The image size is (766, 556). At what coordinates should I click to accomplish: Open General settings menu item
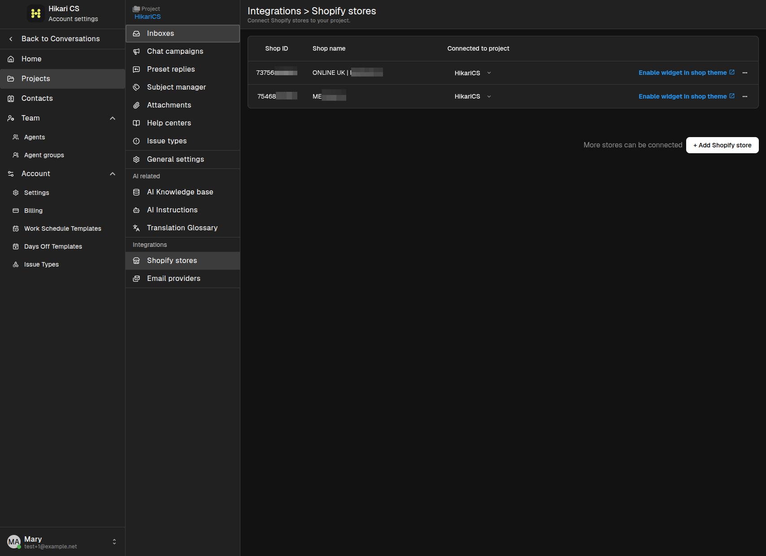[x=183, y=159]
